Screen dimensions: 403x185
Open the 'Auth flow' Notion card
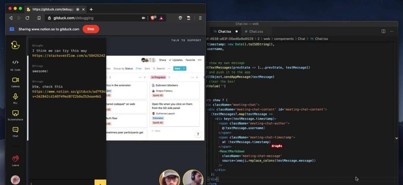coord(127,121)
